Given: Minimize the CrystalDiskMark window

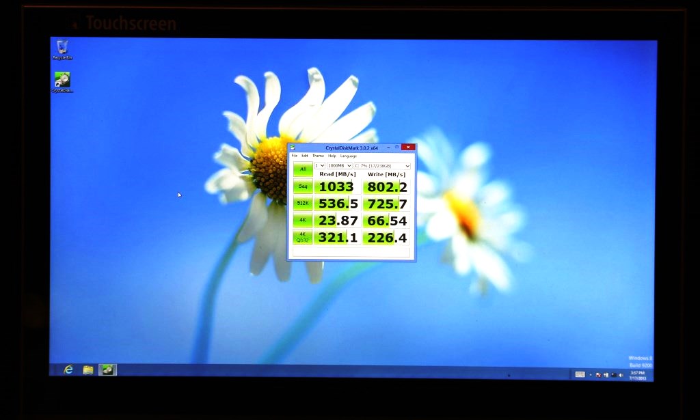Looking at the screenshot, I should [388, 147].
